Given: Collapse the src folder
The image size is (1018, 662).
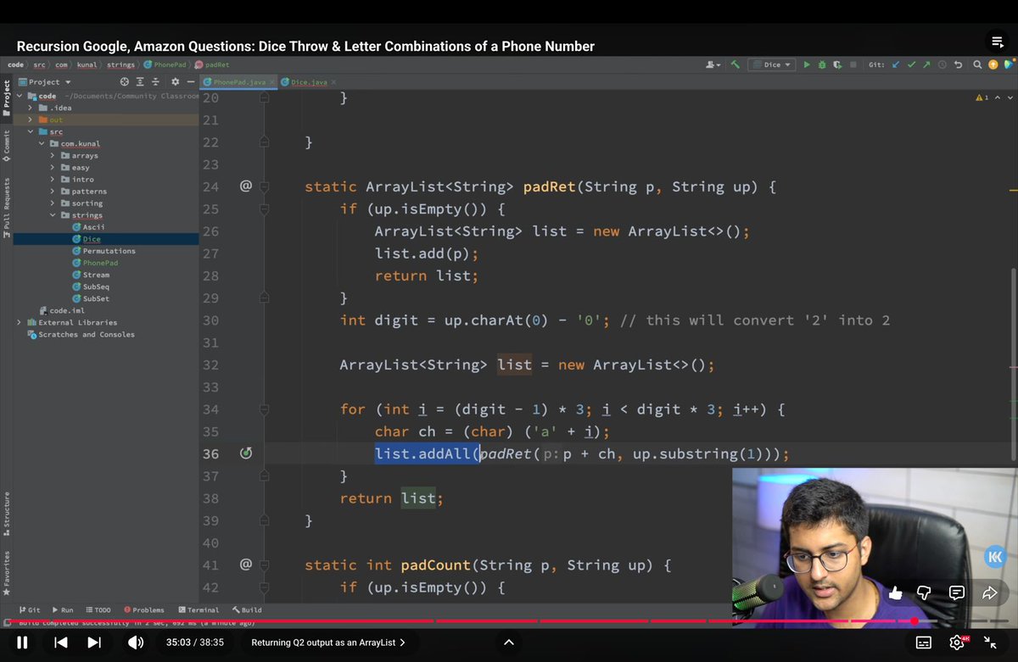Looking at the screenshot, I should tap(31, 131).
